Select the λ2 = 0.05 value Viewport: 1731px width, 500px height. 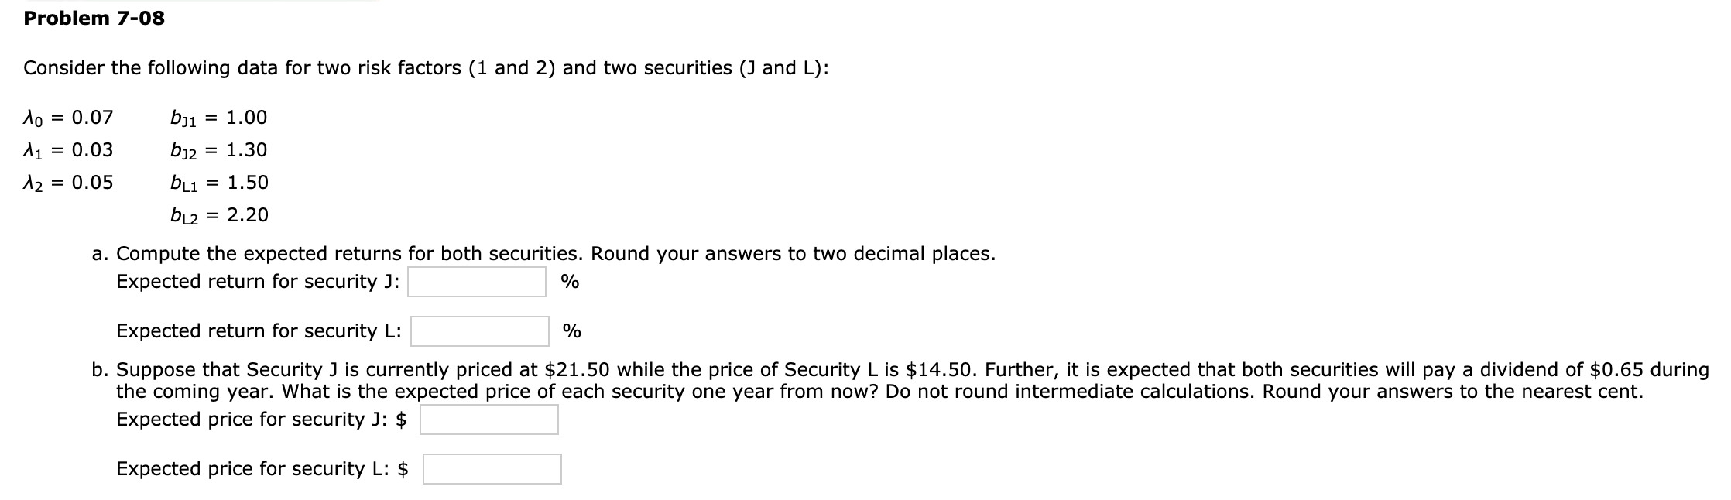click(x=66, y=183)
